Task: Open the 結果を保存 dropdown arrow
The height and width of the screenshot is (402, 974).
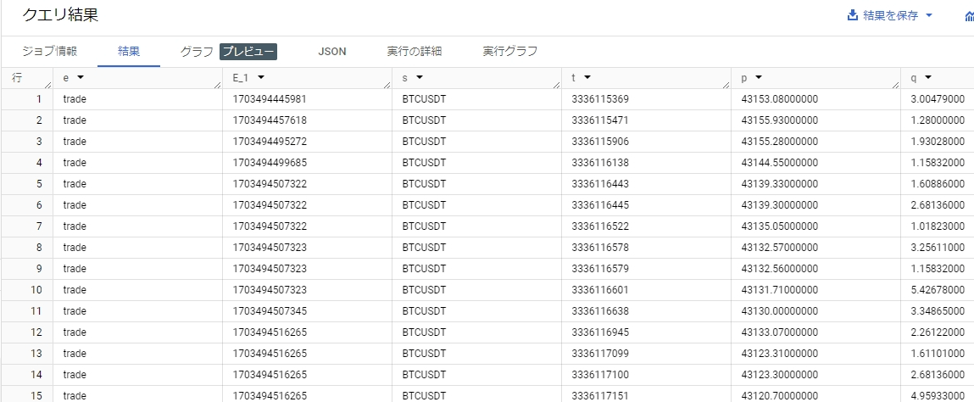Action: click(929, 15)
